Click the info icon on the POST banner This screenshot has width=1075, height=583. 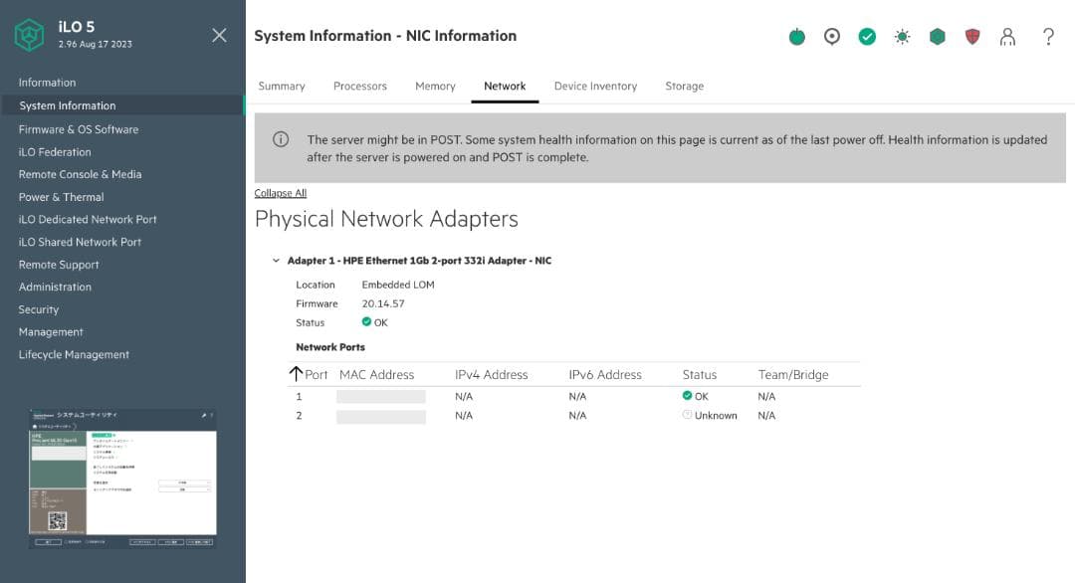click(282, 139)
